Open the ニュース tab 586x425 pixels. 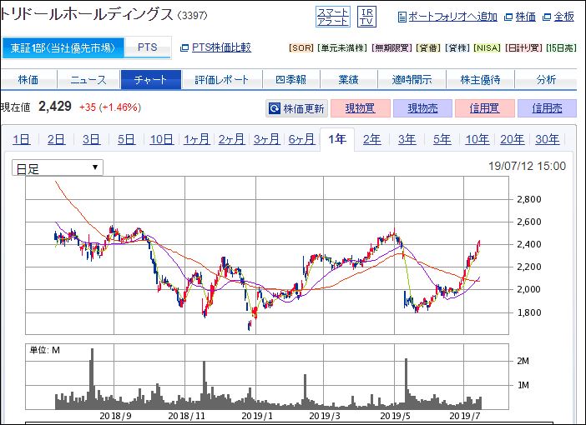coord(88,79)
